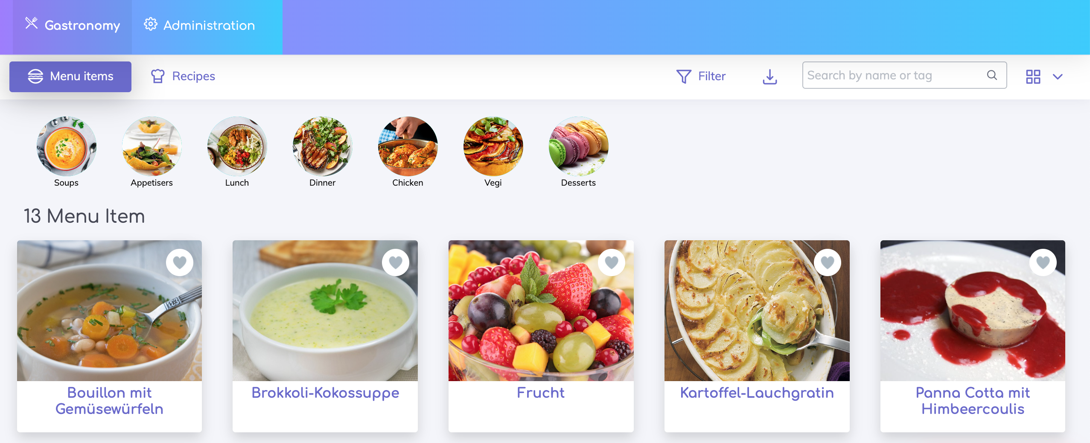Screen dimensions: 1090x443
Task: Select the Desserts macarons category icon
Action: (x=578, y=146)
